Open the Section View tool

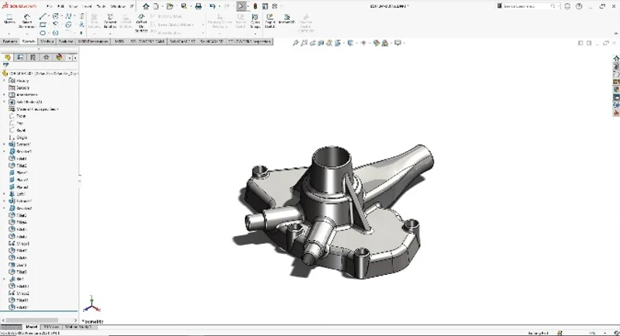tap(321, 43)
